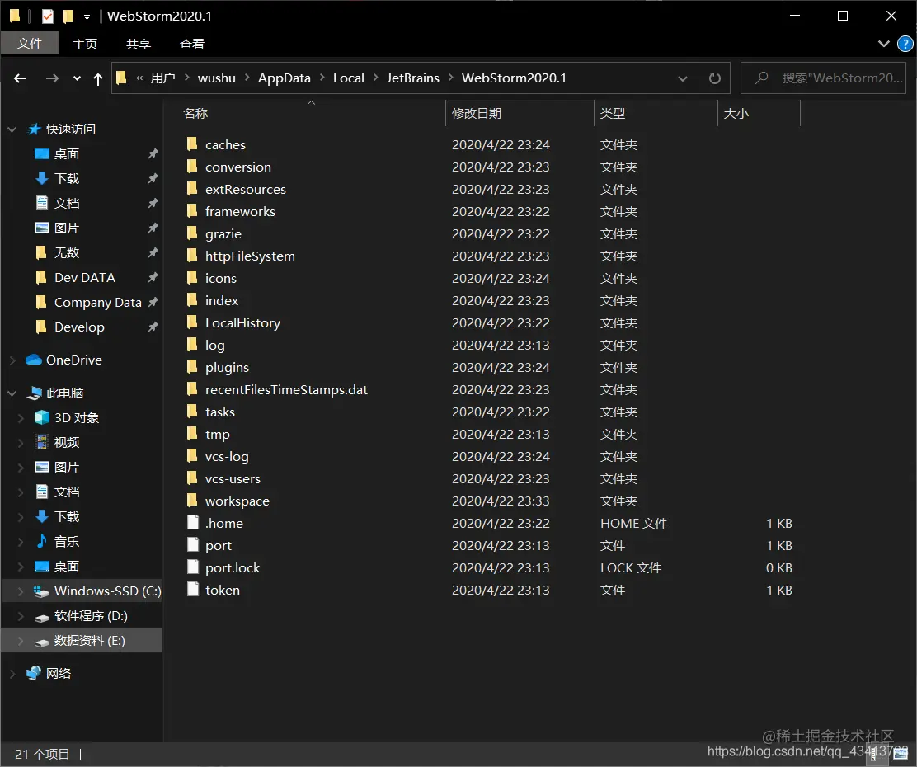This screenshot has width=917, height=767.
Task: Select the port.lock file icon
Action: click(192, 567)
